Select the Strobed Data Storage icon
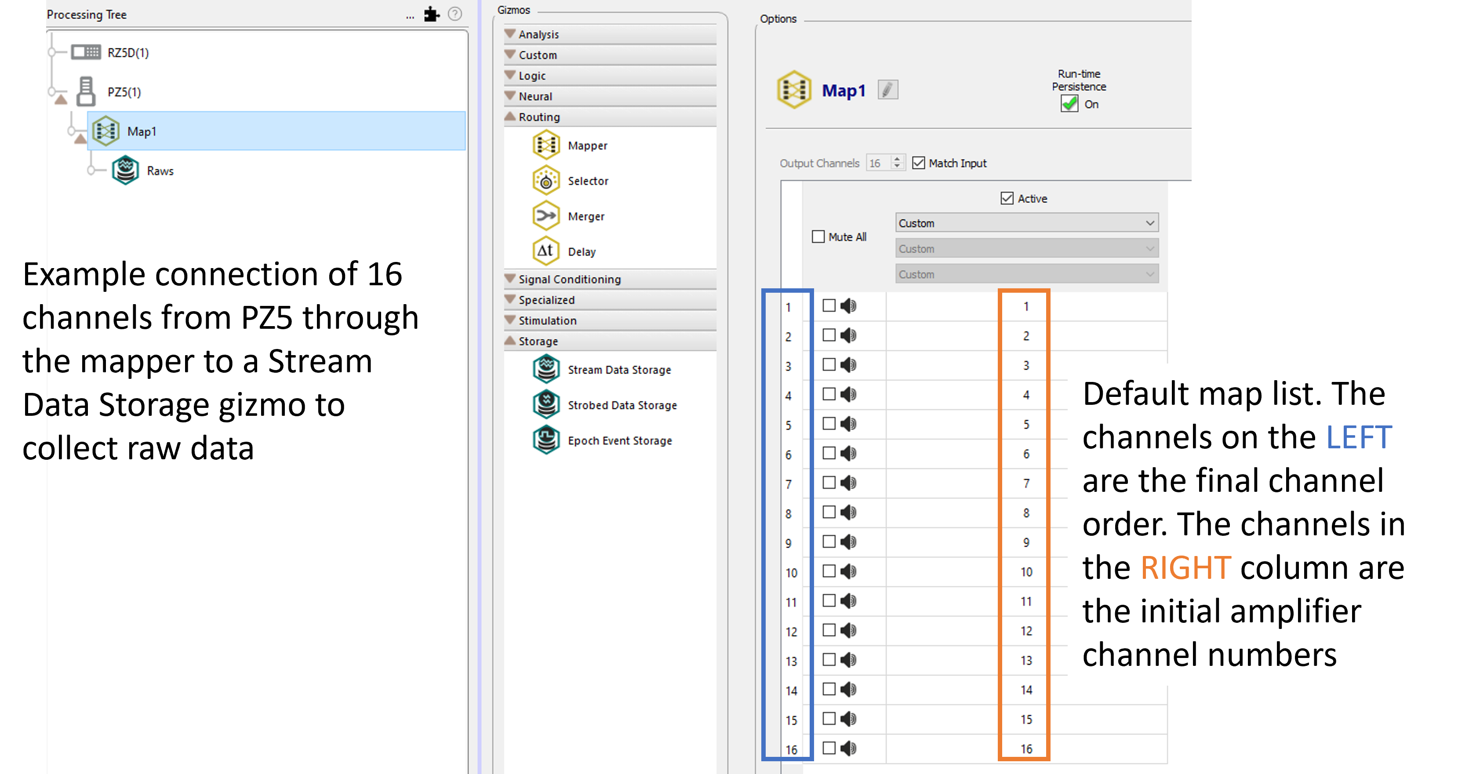 [546, 405]
